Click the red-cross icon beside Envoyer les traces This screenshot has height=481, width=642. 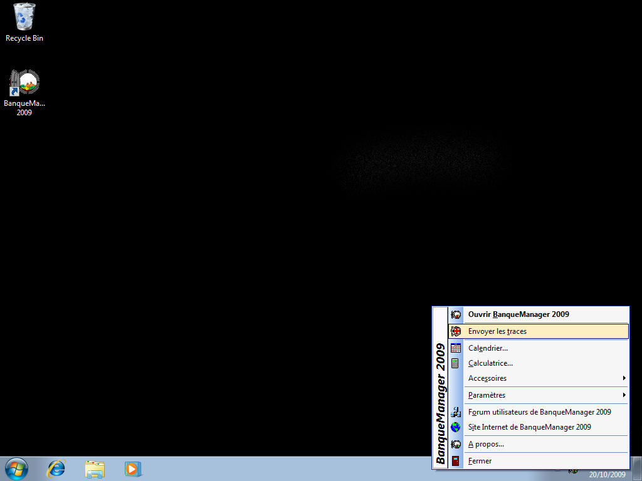click(456, 331)
